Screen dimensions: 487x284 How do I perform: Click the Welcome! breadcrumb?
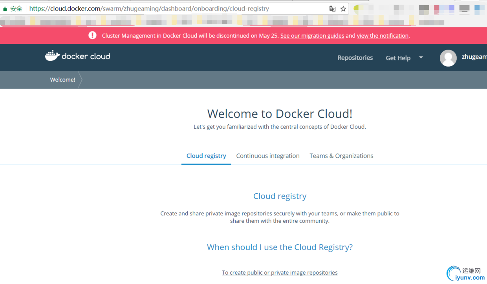coord(62,80)
